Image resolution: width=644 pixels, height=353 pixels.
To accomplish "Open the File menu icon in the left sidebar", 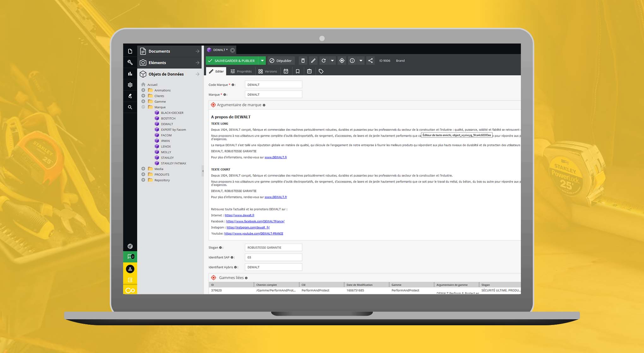I will (x=130, y=51).
